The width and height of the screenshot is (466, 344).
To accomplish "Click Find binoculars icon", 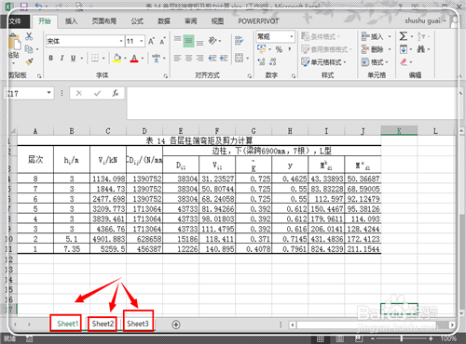I will point(420,49).
